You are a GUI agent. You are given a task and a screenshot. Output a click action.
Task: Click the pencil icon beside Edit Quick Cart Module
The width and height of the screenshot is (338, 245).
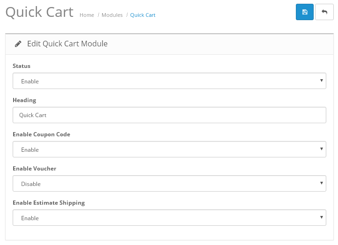point(18,44)
